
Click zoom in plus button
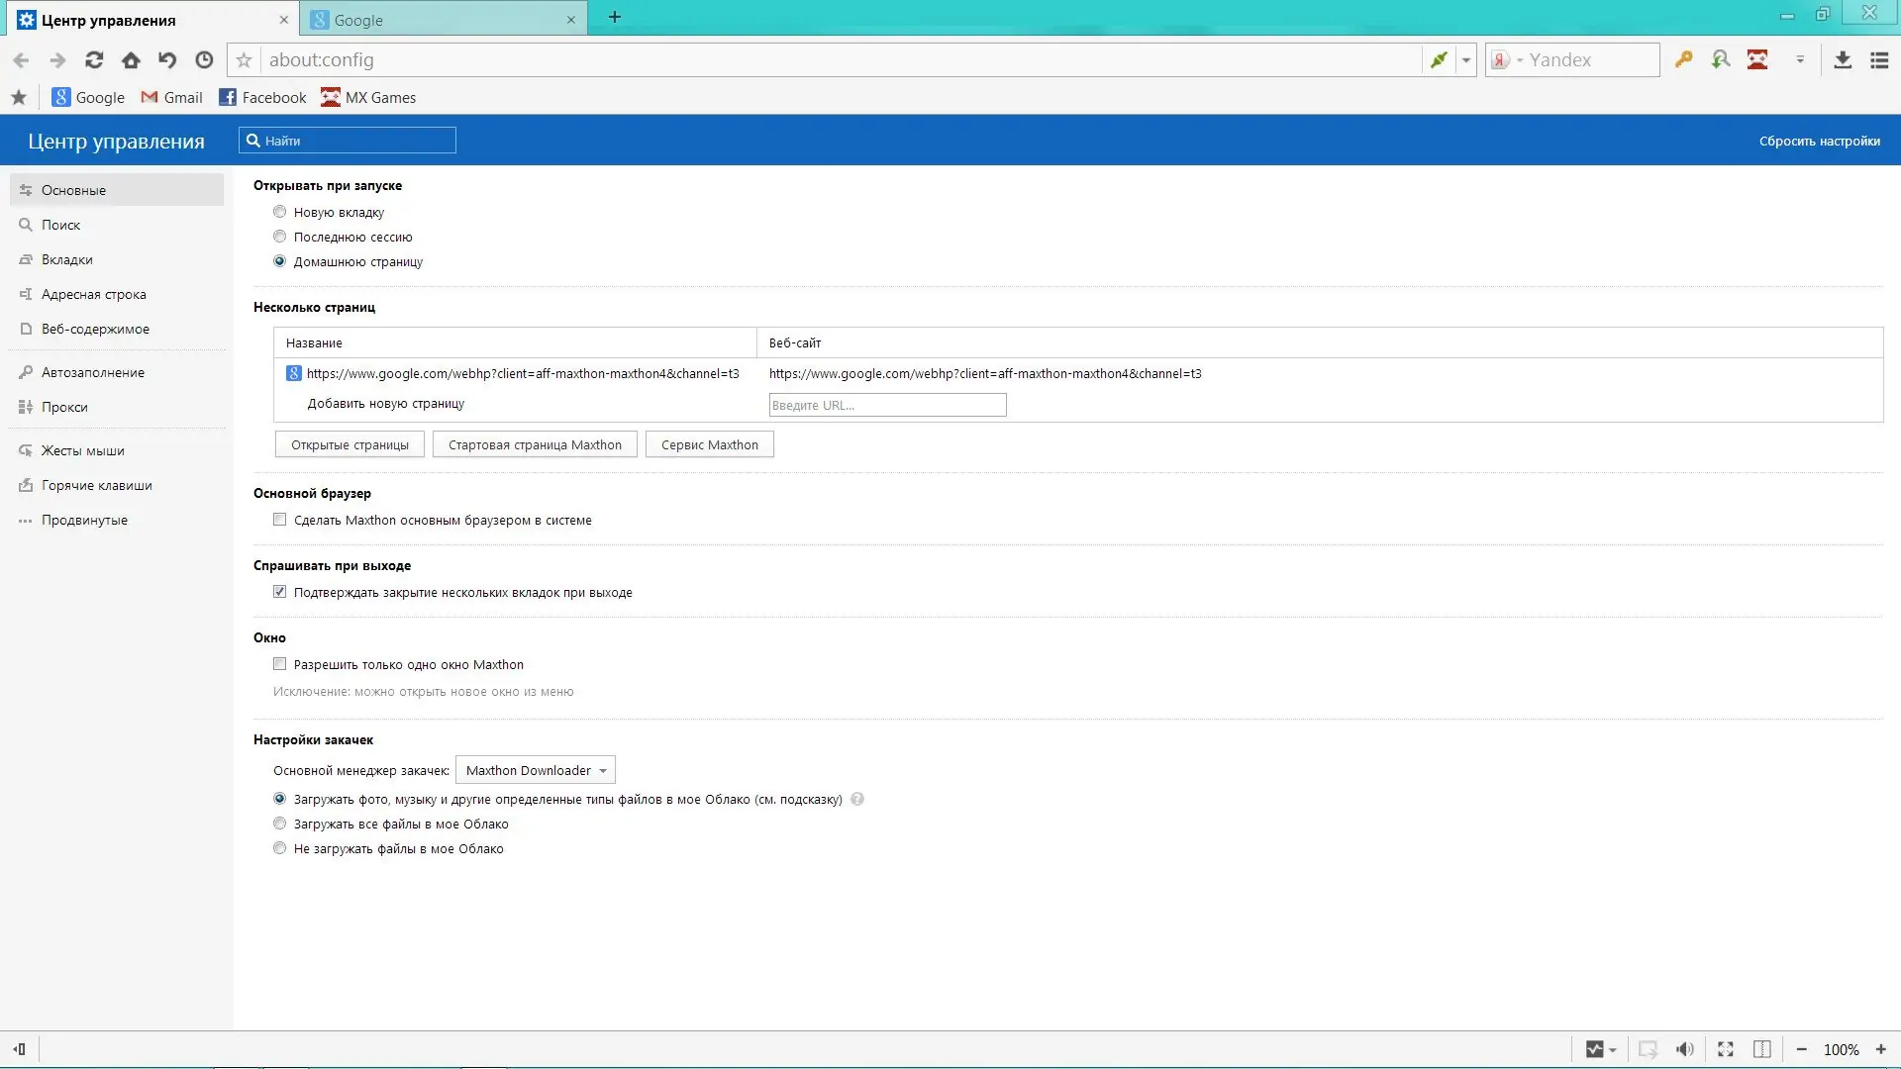pos(1881,1049)
